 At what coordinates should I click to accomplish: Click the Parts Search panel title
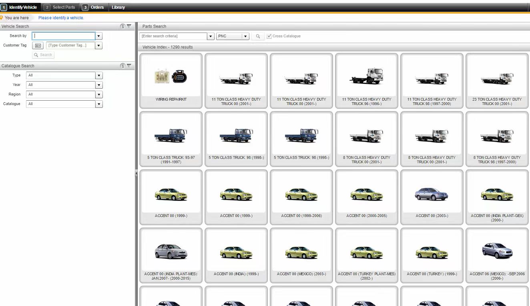[x=154, y=26]
